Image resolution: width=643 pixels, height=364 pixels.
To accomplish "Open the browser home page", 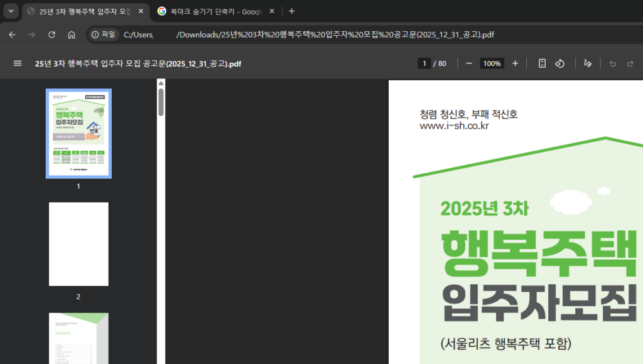I will [x=70, y=35].
